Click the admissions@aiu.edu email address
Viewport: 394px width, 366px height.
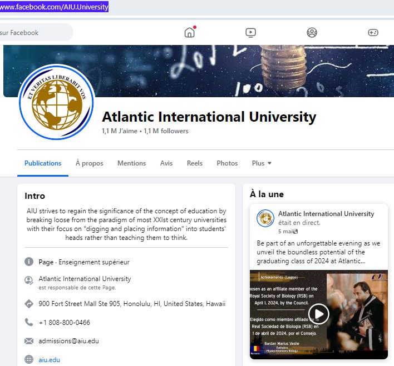[x=68, y=341]
